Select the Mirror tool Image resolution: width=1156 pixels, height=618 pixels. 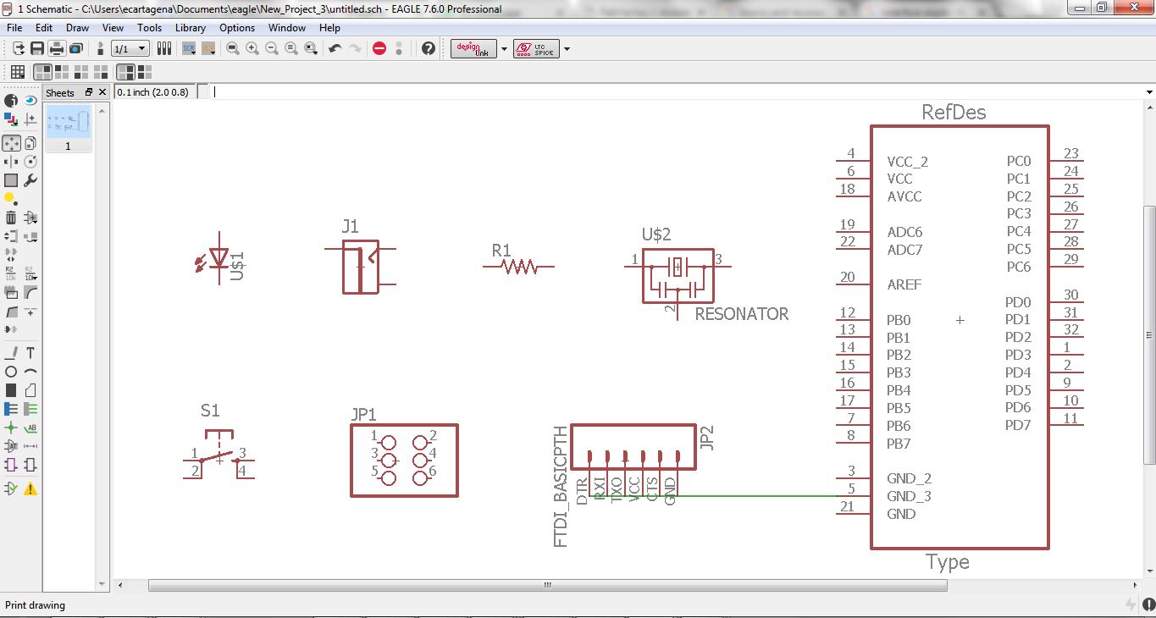(11, 161)
